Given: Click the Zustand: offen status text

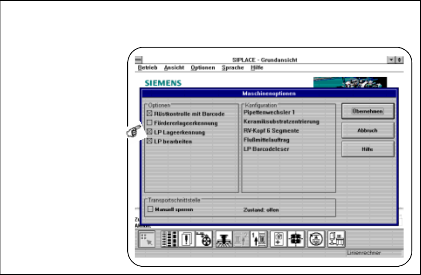Looking at the screenshot, I should pos(261,210).
